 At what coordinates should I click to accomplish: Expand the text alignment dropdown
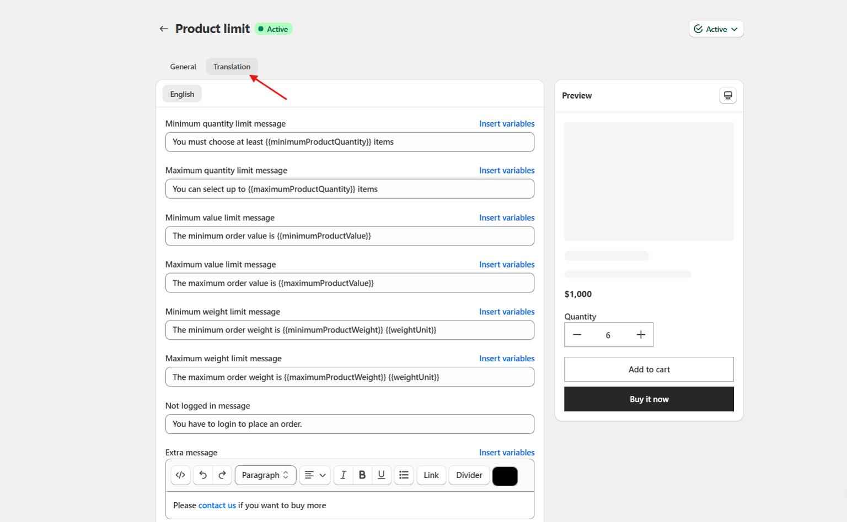315,475
